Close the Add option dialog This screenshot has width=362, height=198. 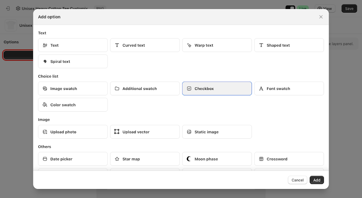click(x=321, y=17)
